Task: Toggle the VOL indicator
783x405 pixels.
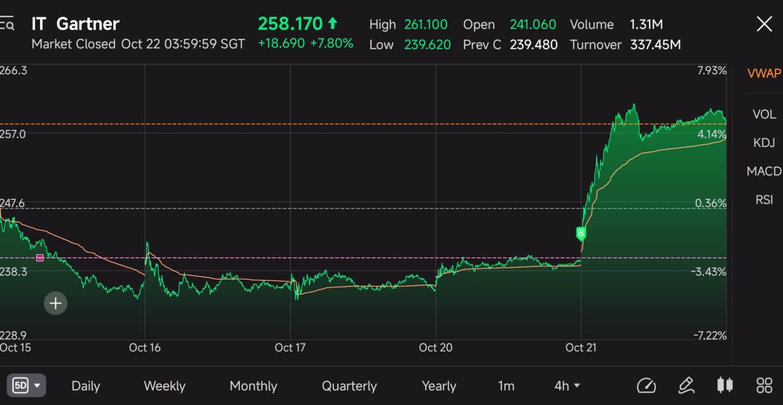Action: coord(764,114)
